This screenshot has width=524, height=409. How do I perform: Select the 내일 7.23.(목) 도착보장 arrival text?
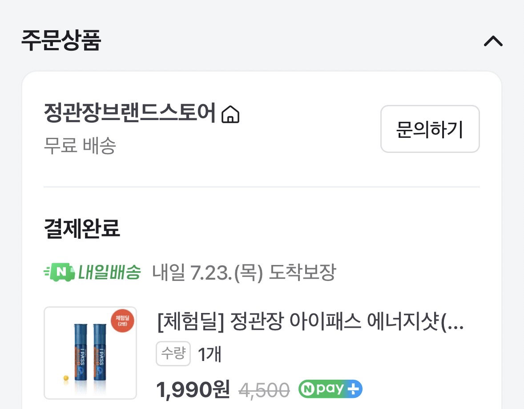click(244, 273)
